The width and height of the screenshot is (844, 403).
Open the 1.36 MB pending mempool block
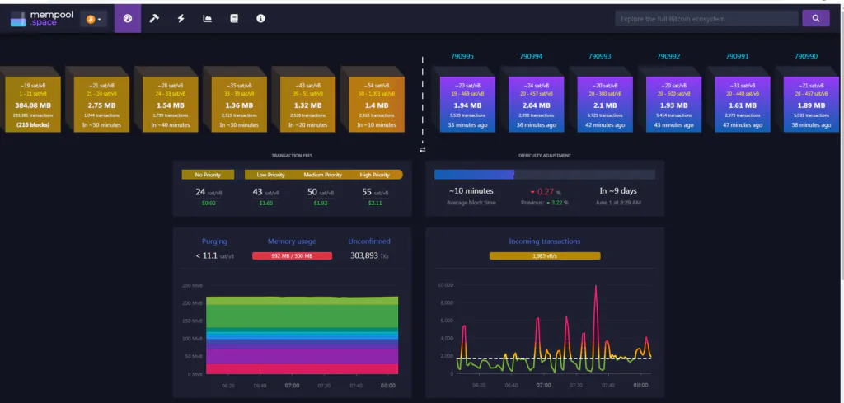point(239,105)
